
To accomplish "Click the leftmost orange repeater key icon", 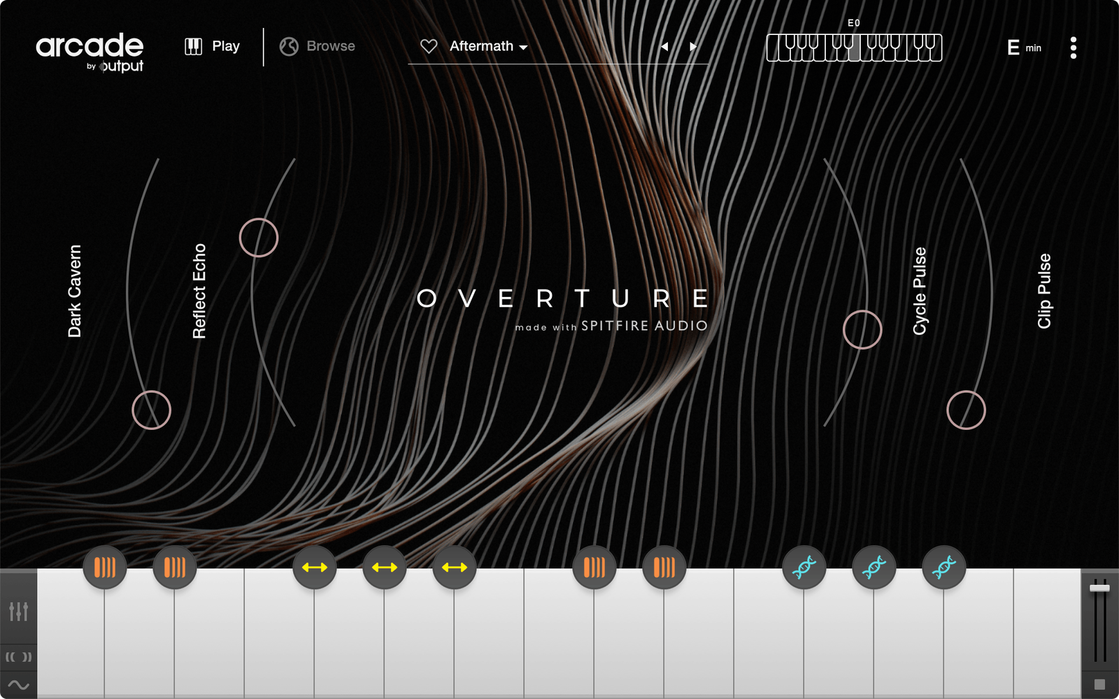I will [105, 567].
